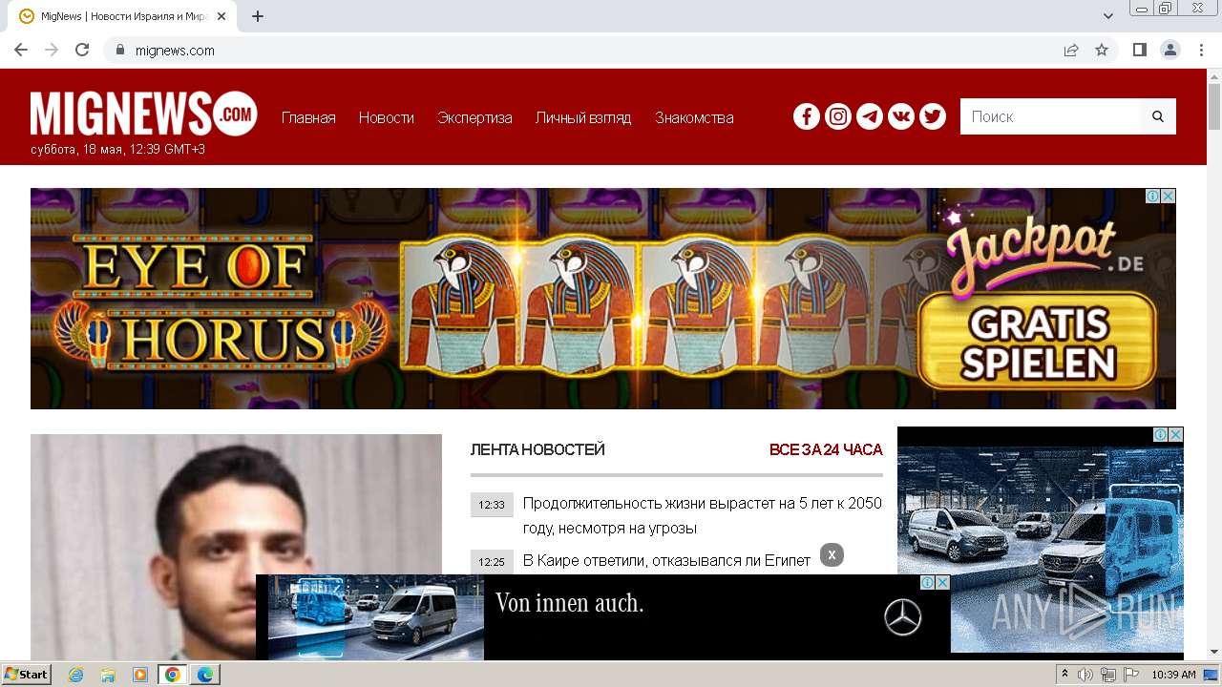Click the Mercedes star logo in bottom ad
Image resolution: width=1222 pixels, height=687 pixels.
pyautogui.click(x=902, y=617)
